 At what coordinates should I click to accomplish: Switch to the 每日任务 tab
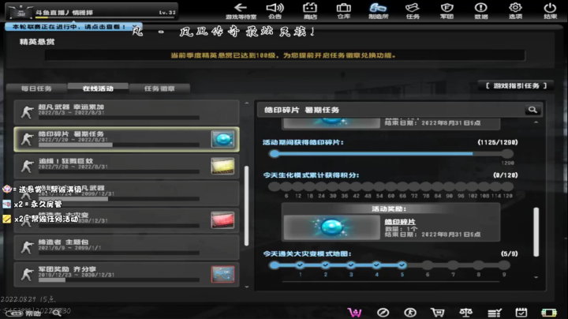tap(36, 88)
